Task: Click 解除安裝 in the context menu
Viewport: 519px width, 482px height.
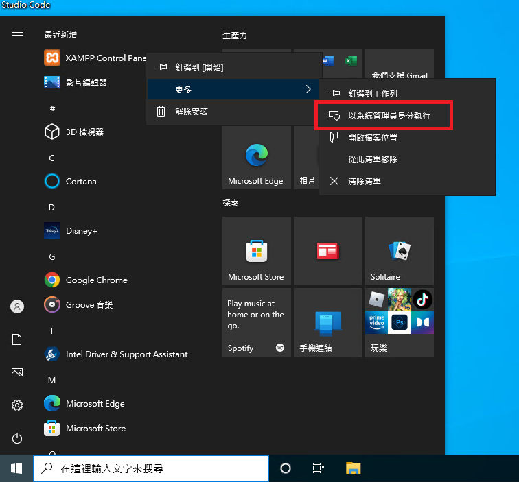Action: coord(191,111)
